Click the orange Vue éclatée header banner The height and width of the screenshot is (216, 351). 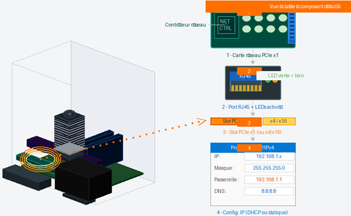278,6
